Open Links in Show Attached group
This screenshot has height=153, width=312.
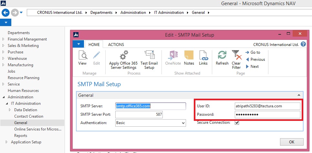click(203, 58)
